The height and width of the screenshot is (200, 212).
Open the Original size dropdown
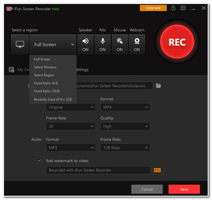click(x=71, y=107)
